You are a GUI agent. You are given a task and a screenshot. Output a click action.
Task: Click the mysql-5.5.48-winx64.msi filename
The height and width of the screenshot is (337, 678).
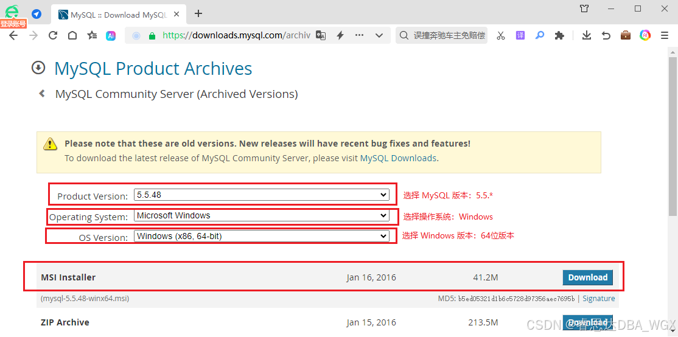[85, 299]
